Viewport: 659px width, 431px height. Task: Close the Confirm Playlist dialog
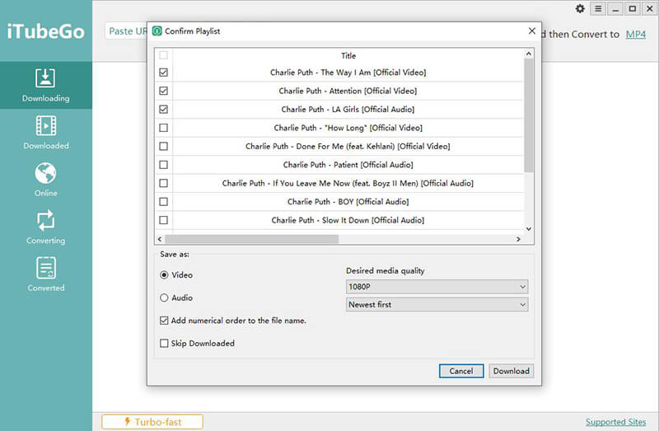click(x=531, y=31)
